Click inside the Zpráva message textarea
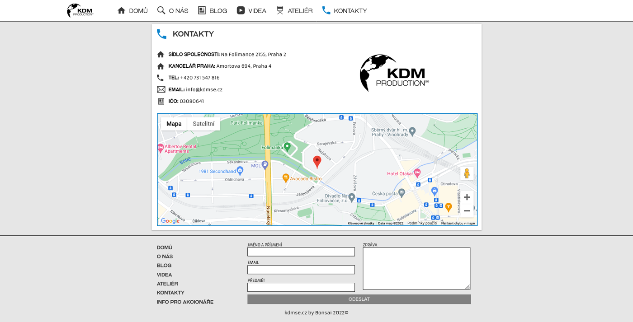633x322 pixels. 416,268
